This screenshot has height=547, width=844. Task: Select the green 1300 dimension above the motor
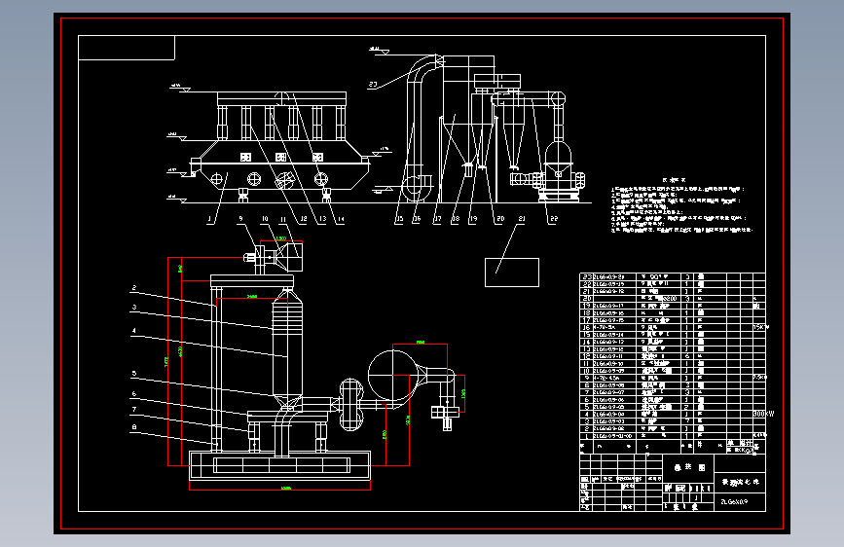[x=281, y=238]
